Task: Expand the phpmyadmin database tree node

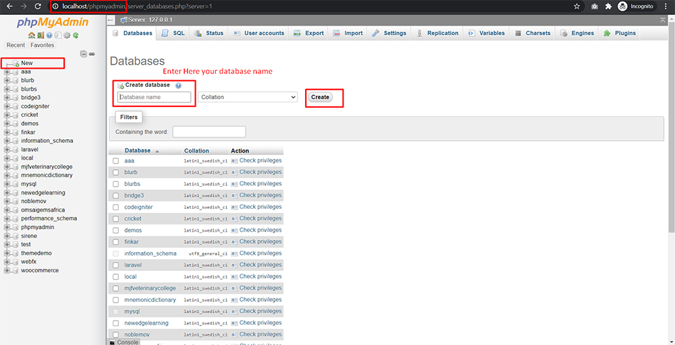Action: (7, 227)
